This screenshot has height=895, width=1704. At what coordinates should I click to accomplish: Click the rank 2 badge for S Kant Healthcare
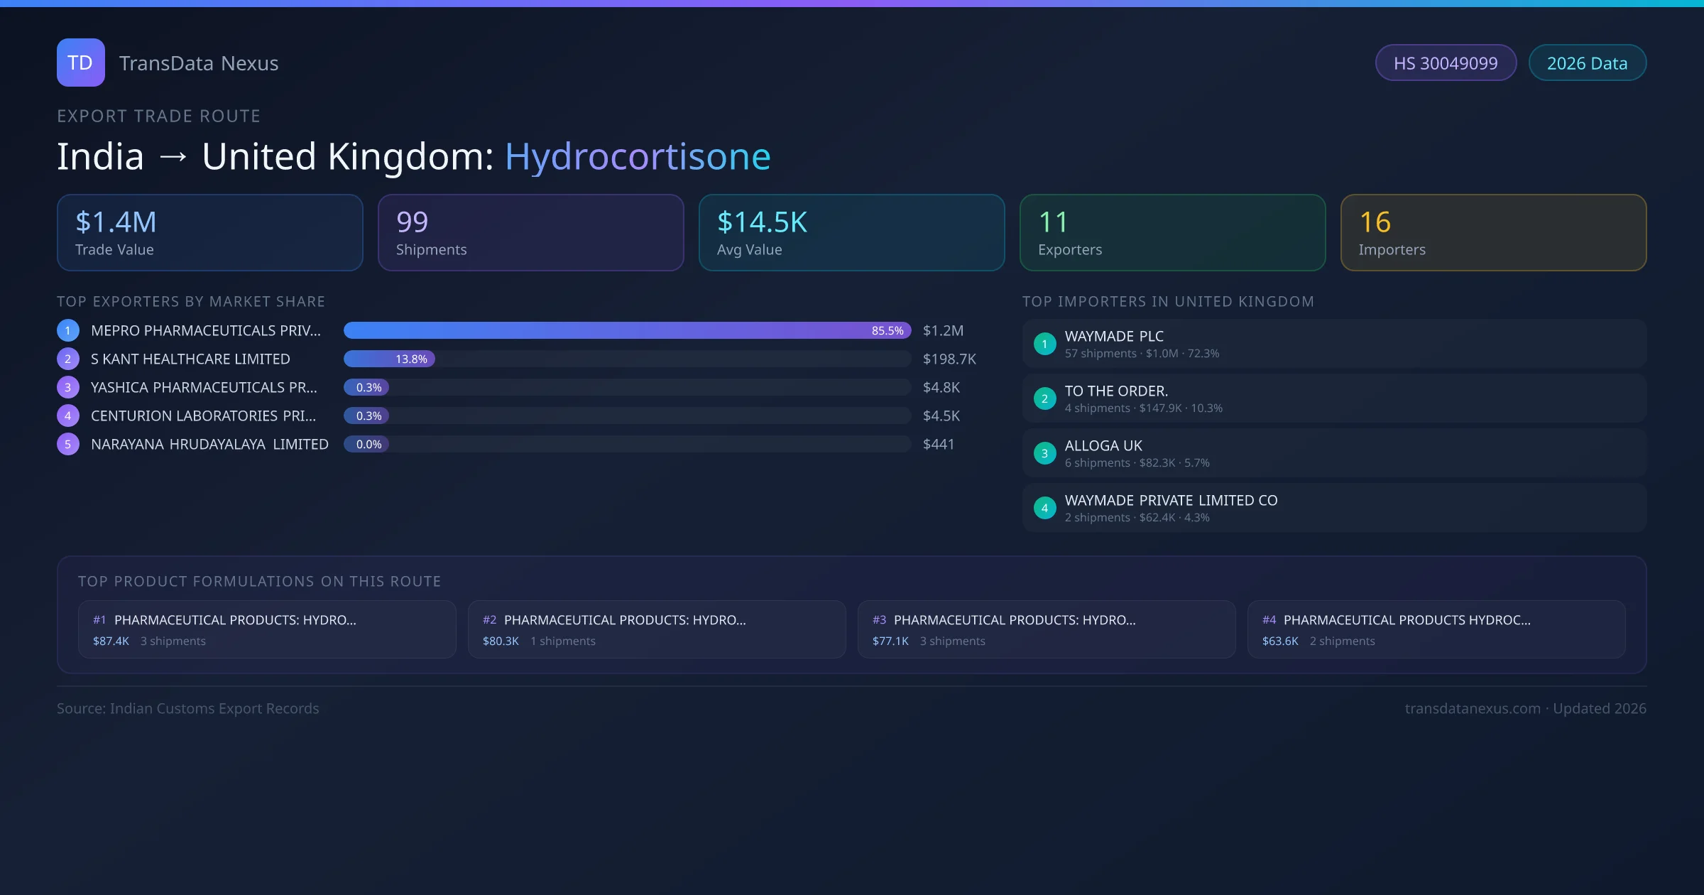click(67, 359)
